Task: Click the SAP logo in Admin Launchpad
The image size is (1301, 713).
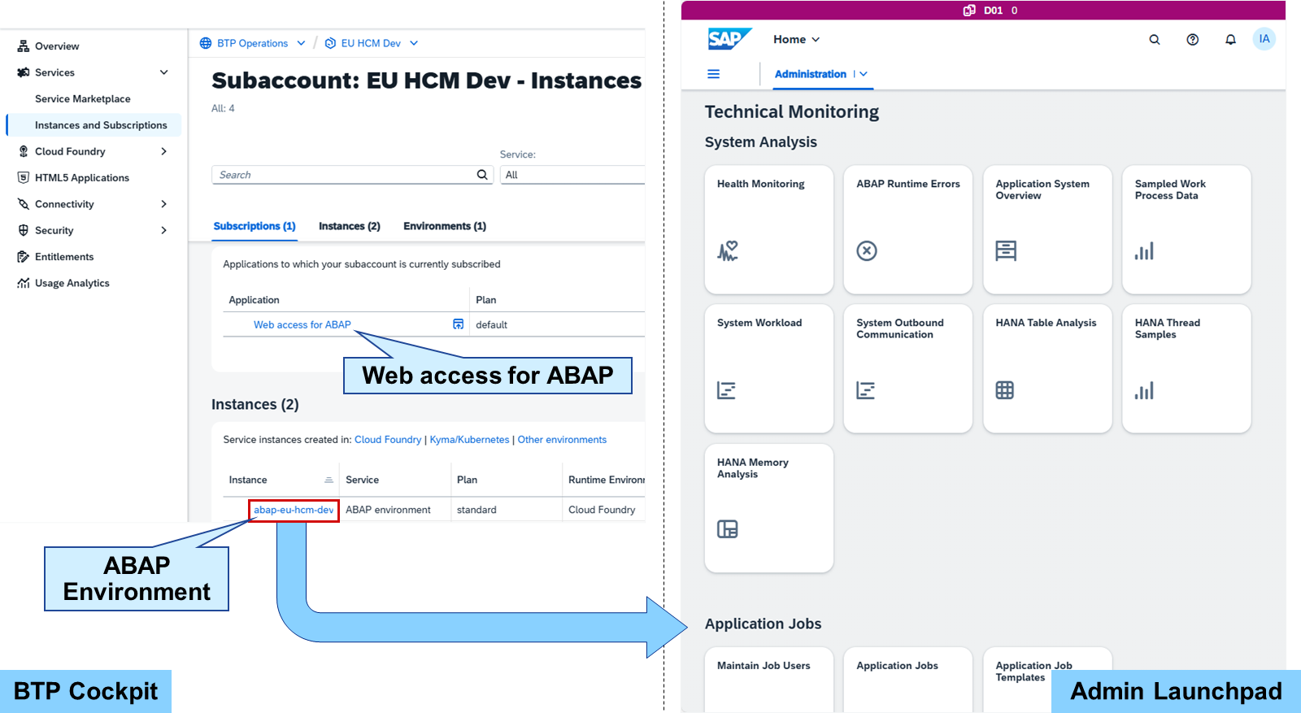Action: pyautogui.click(x=729, y=39)
